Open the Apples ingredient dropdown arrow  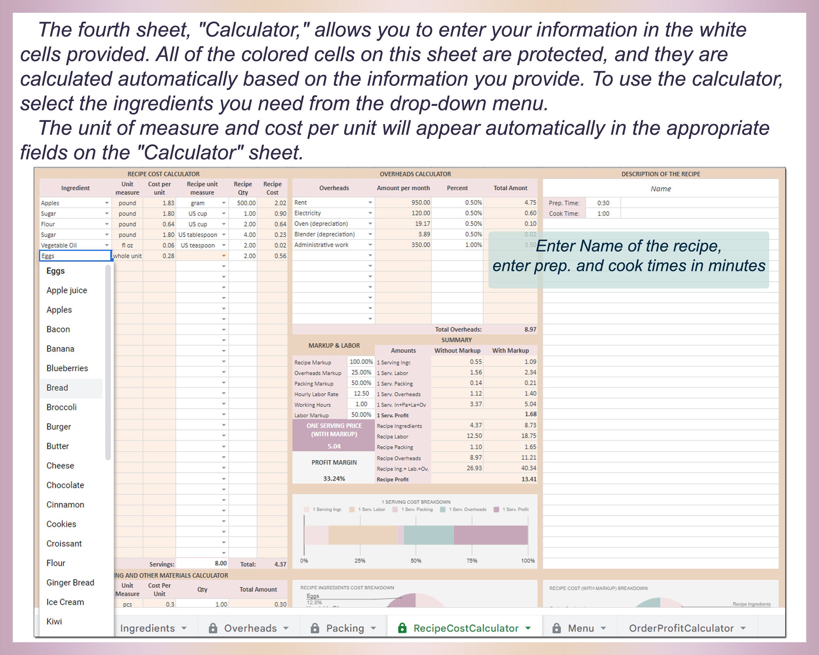(x=107, y=203)
